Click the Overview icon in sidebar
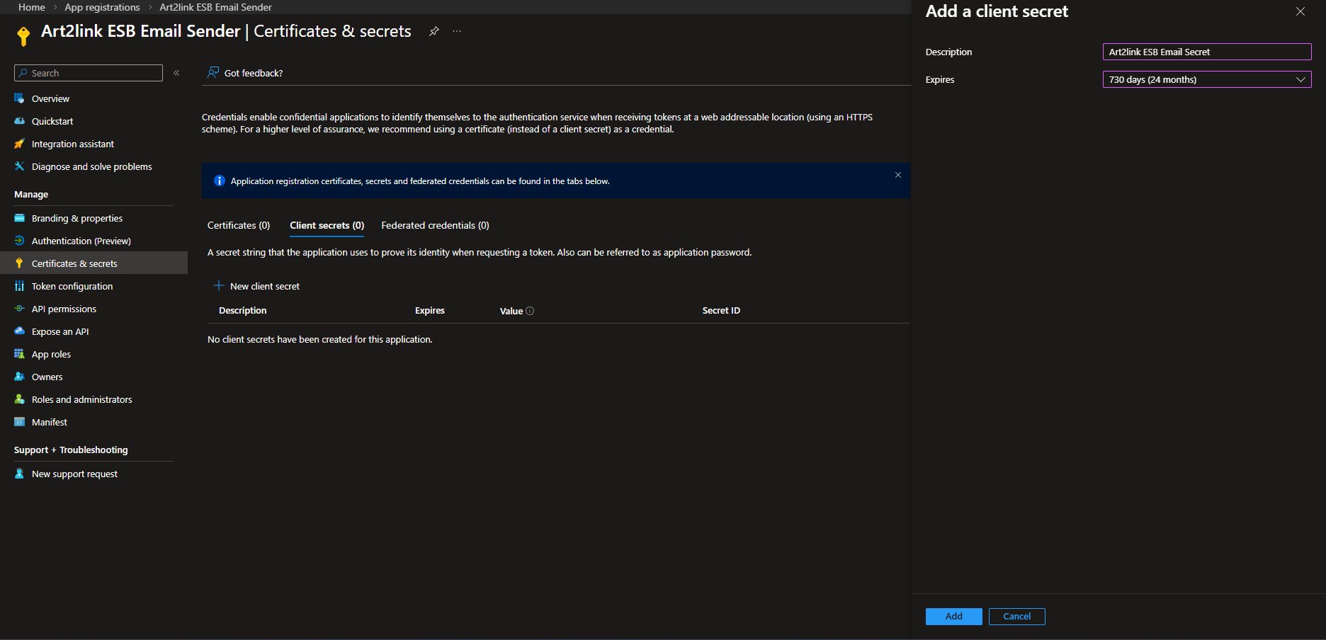The image size is (1326, 640). 19,98
